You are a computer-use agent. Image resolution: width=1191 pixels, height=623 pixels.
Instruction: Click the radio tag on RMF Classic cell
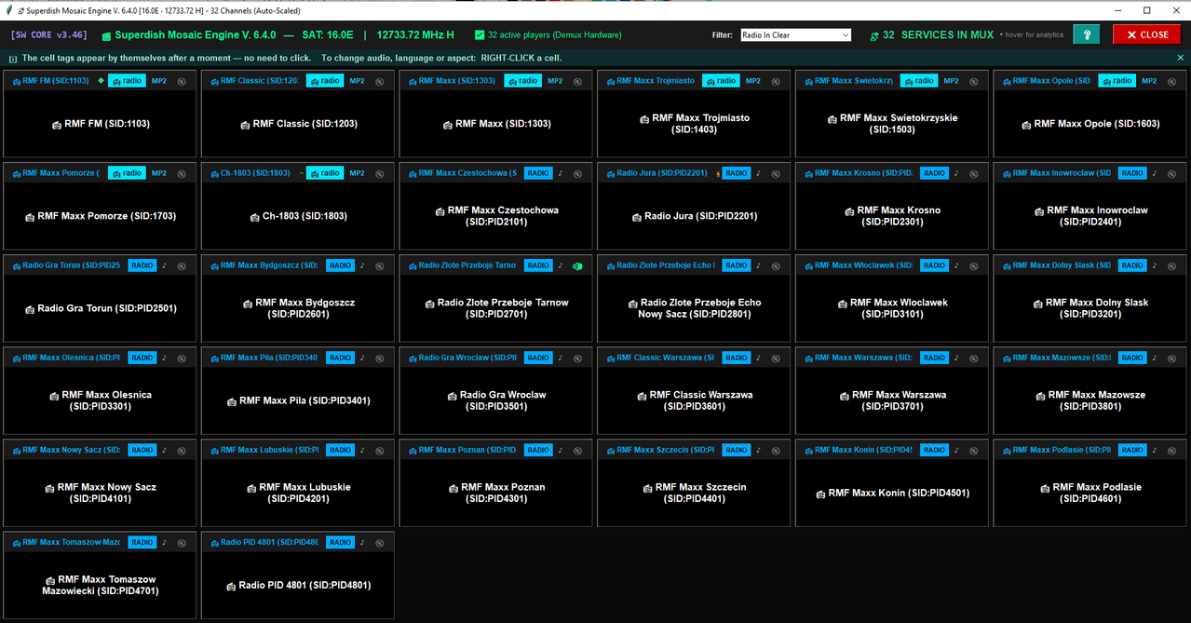click(325, 81)
